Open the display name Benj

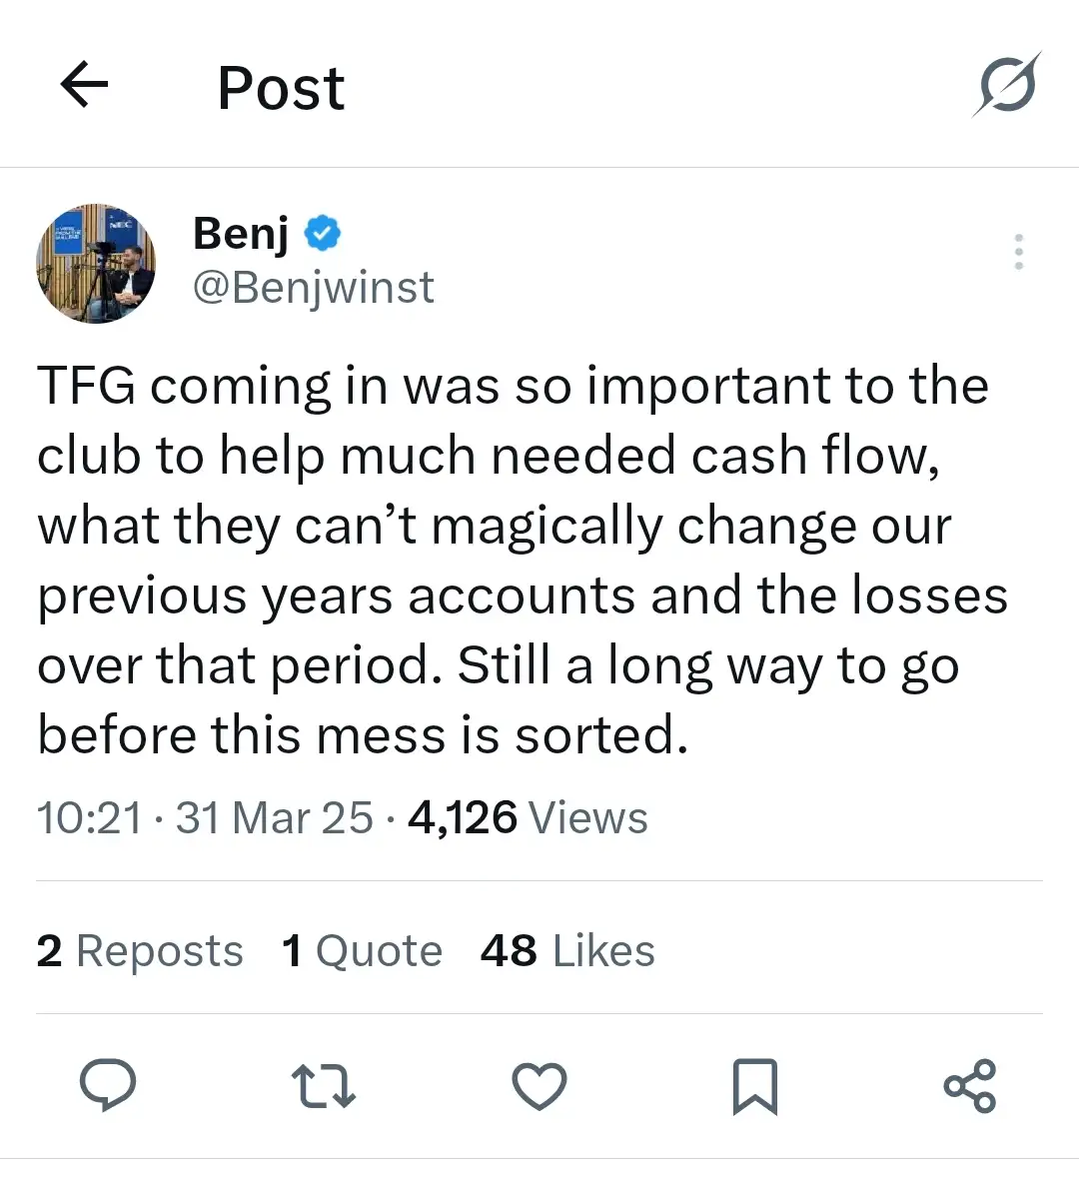coord(241,234)
